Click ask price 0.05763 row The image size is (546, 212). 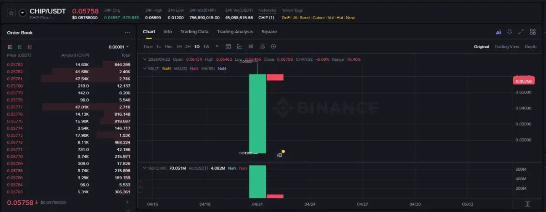69,192
